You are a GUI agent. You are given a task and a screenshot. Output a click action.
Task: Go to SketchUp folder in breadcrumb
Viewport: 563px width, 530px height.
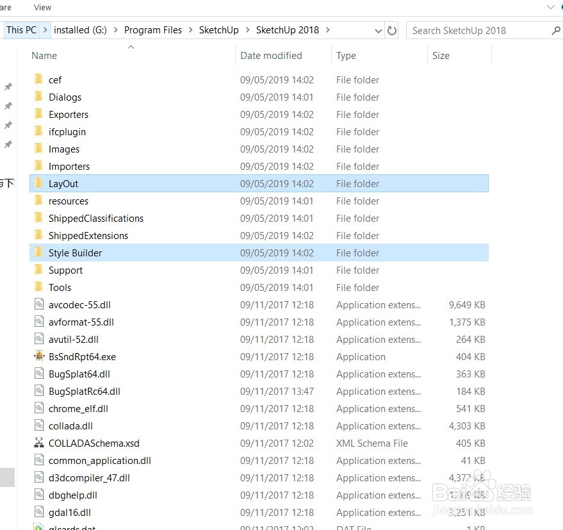(218, 30)
